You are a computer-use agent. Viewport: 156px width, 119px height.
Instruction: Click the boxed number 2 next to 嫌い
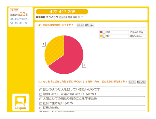[104, 36]
